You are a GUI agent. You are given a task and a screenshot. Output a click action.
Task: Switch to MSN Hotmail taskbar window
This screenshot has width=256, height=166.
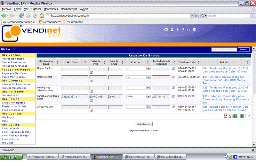tap(138, 157)
